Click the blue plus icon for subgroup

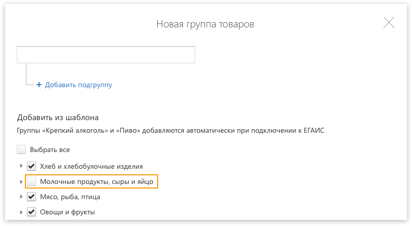coord(39,85)
